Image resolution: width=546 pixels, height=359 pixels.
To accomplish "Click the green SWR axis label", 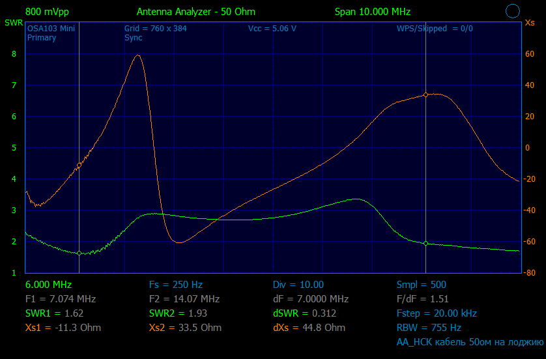I will pyautogui.click(x=12, y=23).
